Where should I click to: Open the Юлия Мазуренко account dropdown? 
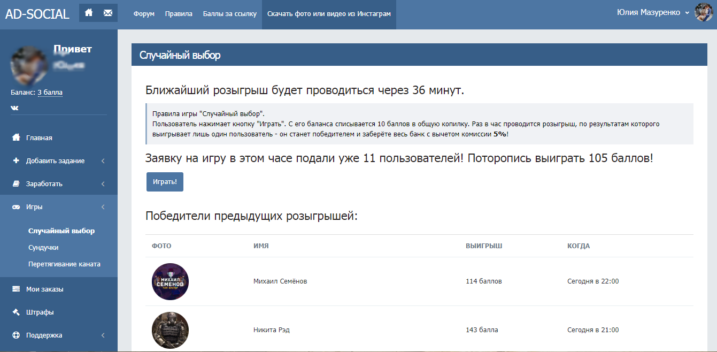653,12
